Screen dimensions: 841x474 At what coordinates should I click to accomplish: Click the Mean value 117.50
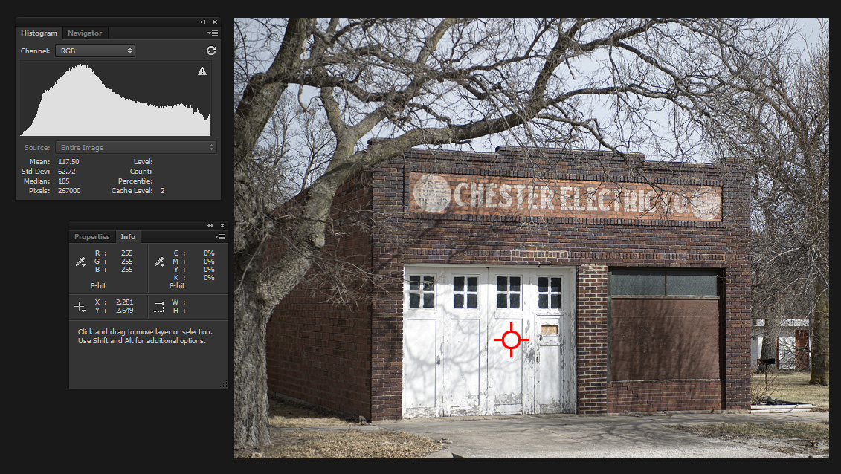[68, 162]
